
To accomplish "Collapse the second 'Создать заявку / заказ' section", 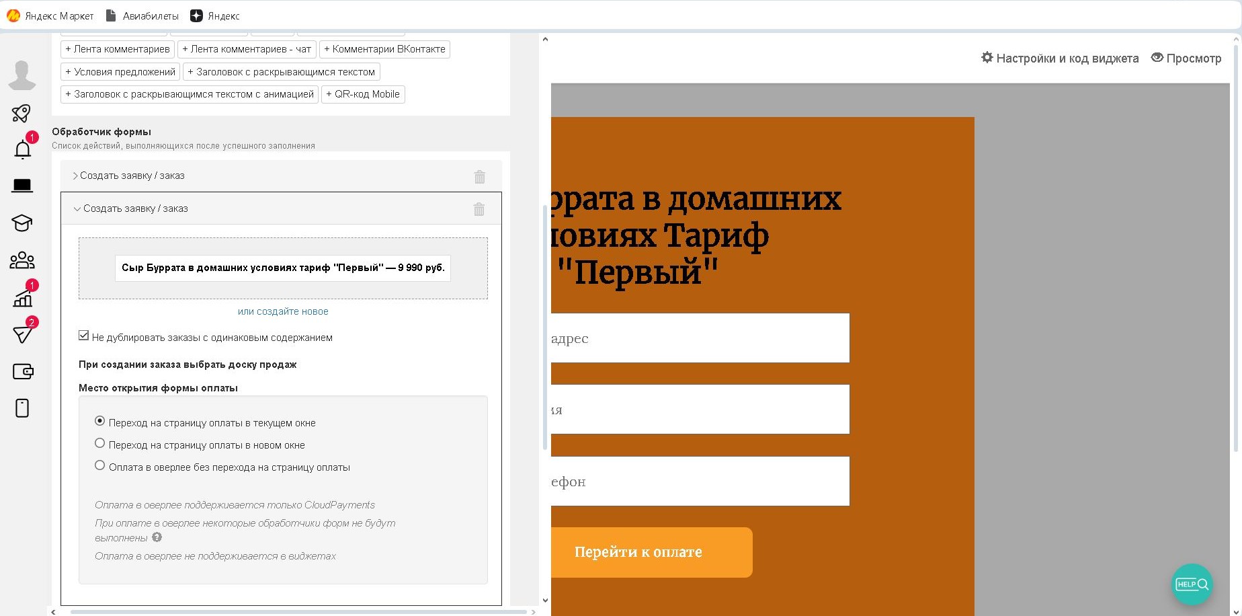I will (x=135, y=208).
